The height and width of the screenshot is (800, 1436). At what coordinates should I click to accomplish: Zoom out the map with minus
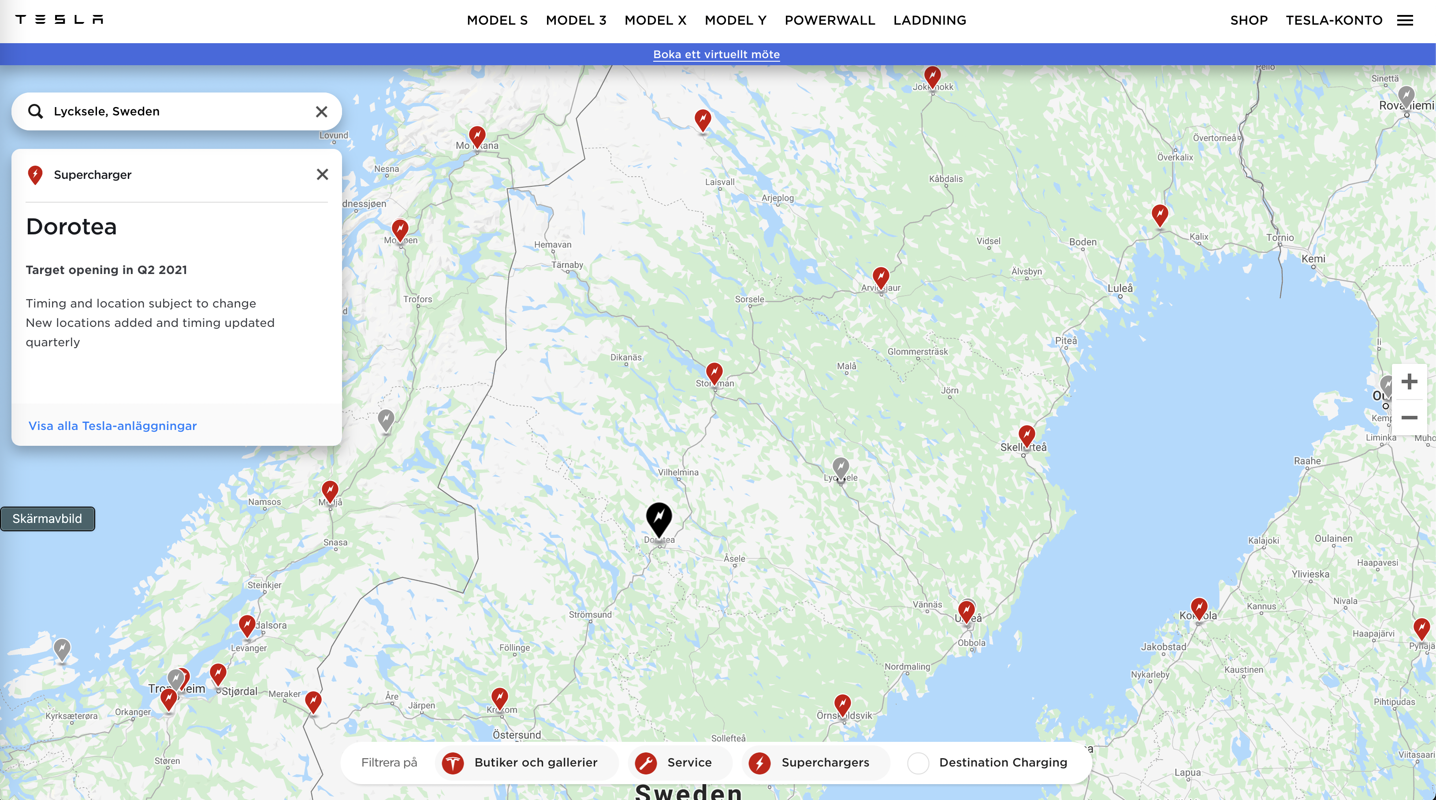[x=1409, y=417]
